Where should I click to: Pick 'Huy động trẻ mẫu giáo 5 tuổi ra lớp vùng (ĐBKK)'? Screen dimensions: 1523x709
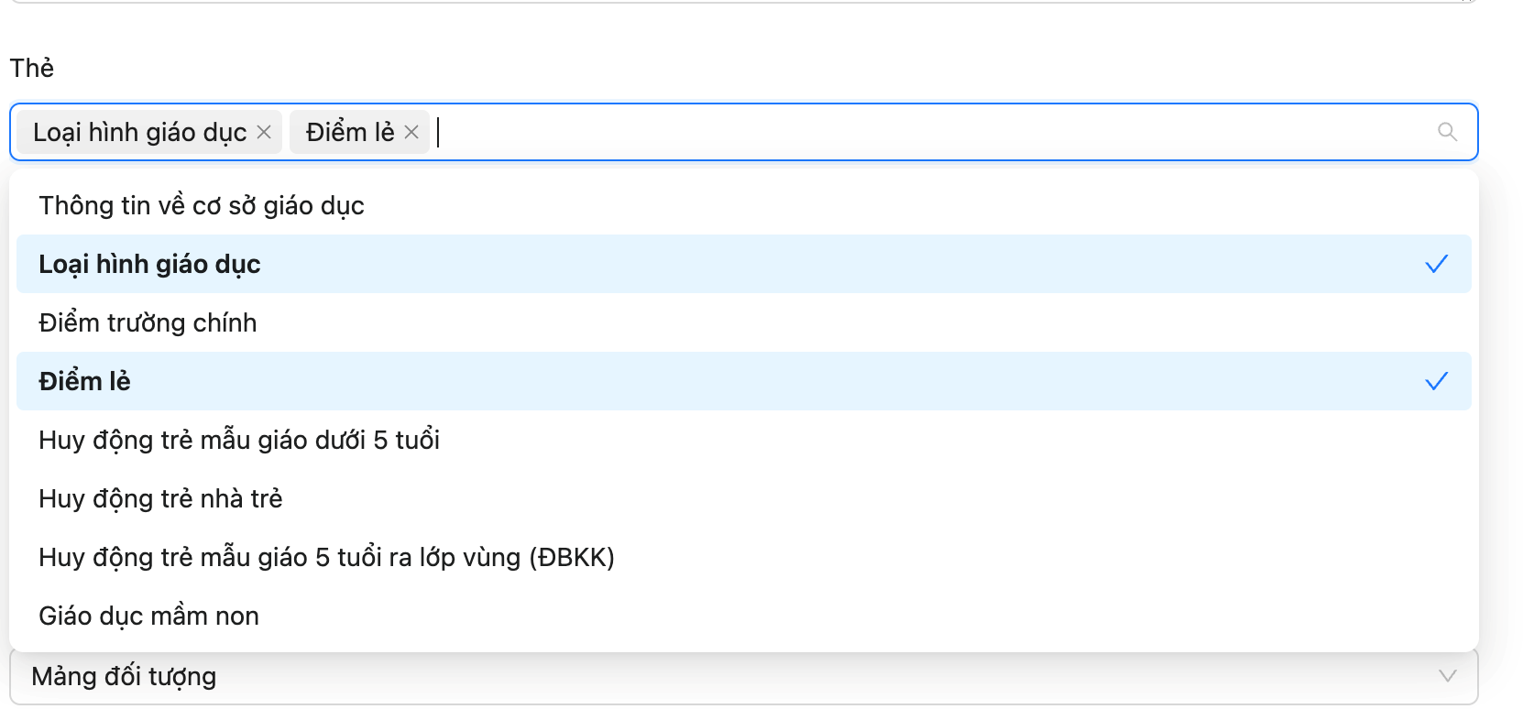(x=326, y=557)
